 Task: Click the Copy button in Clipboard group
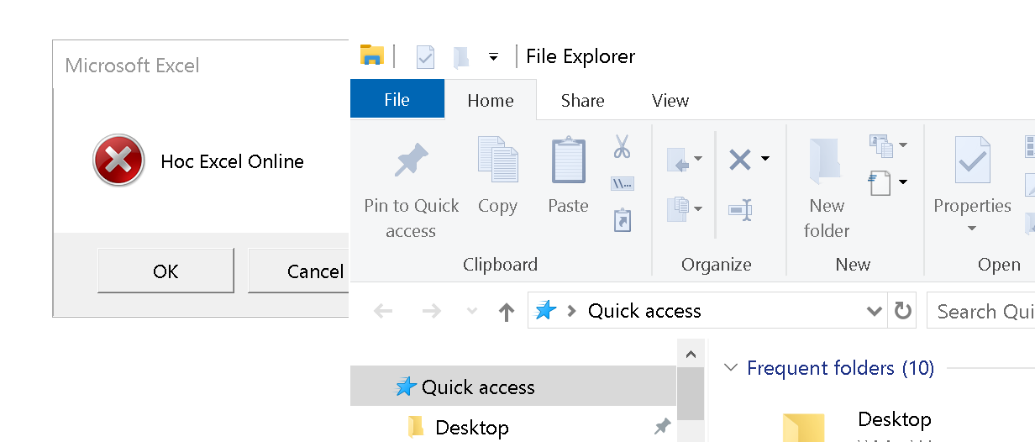497,176
